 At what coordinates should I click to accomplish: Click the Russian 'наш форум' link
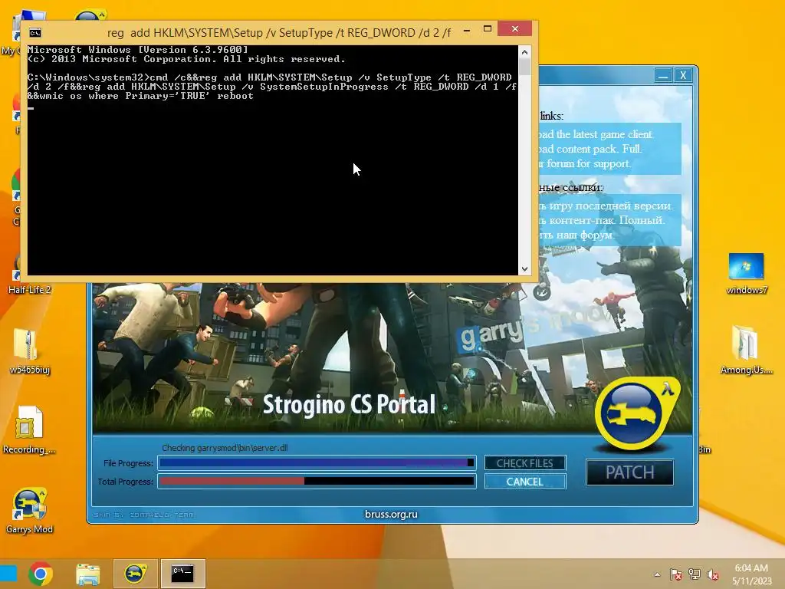point(576,235)
